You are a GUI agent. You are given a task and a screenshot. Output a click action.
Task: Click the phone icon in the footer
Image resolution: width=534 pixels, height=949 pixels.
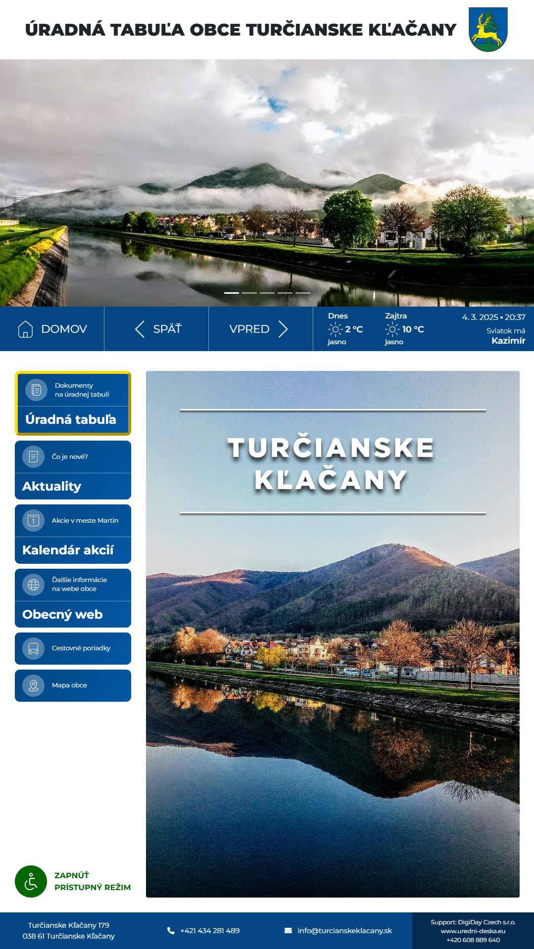pos(171,931)
